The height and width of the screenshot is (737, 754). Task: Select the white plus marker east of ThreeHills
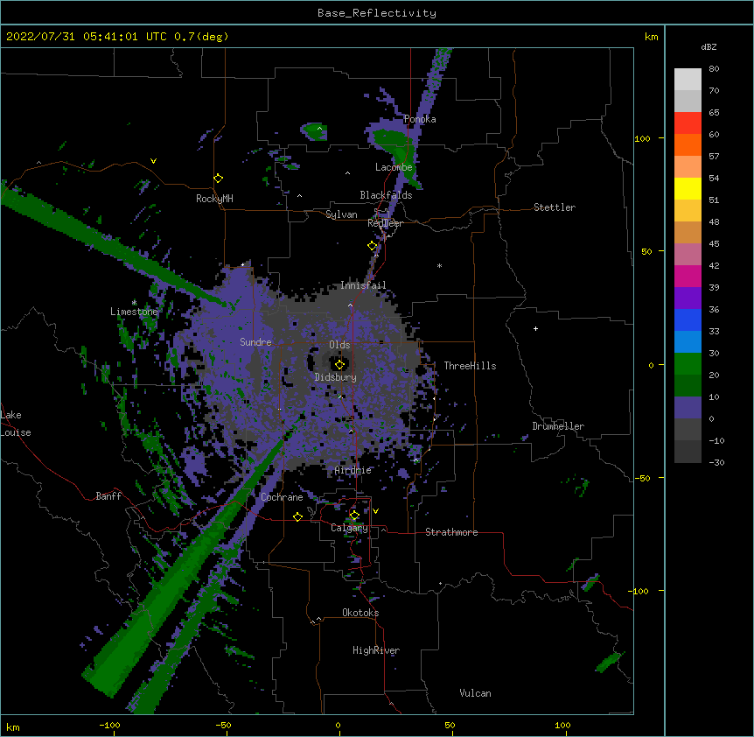(x=535, y=328)
